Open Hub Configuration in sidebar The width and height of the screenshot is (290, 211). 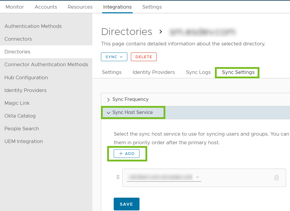pos(26,77)
